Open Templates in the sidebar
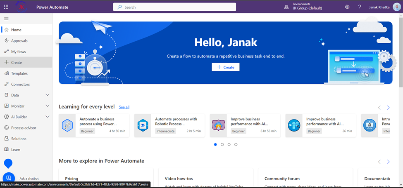Screen dimensions: 403x188 tap(26, 73)
